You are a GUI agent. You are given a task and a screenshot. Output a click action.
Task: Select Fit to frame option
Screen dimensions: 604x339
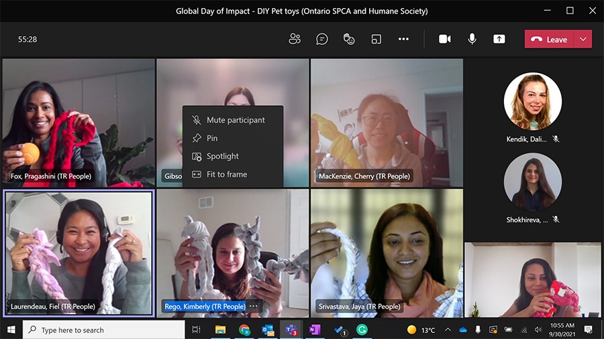[226, 174]
